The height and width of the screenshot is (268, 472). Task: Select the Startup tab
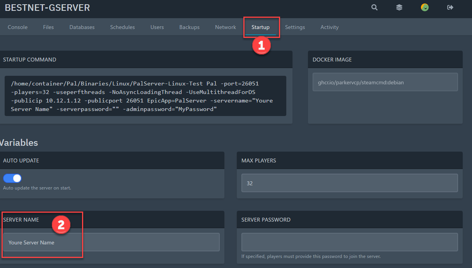pyautogui.click(x=260, y=27)
